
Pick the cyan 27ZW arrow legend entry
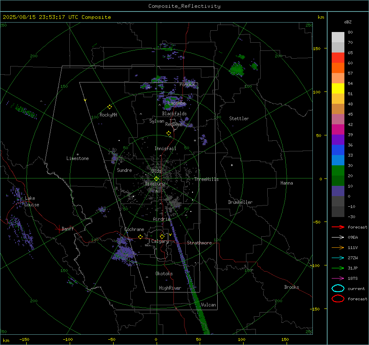tap(338, 258)
